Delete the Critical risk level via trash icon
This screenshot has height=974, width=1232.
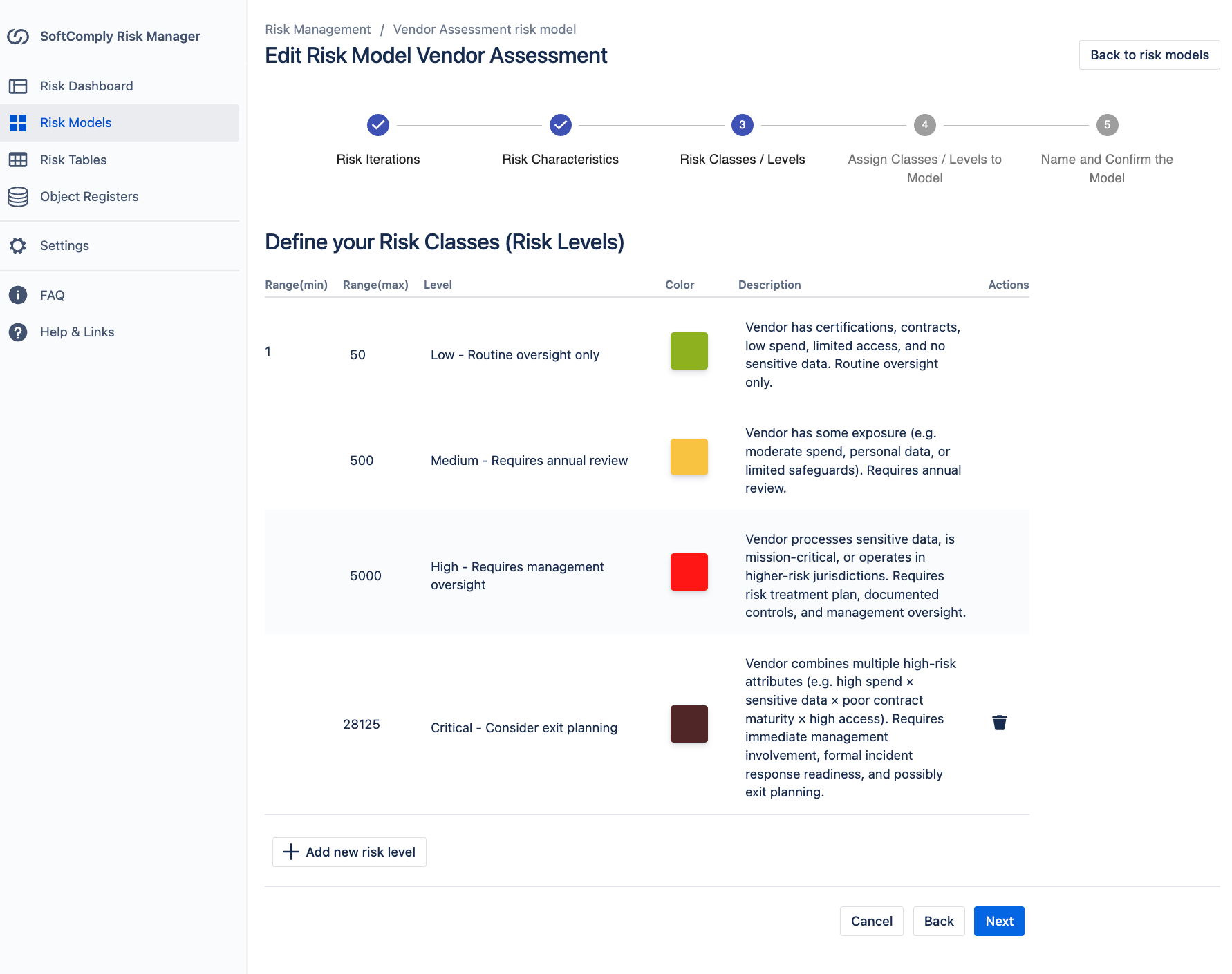[999, 723]
